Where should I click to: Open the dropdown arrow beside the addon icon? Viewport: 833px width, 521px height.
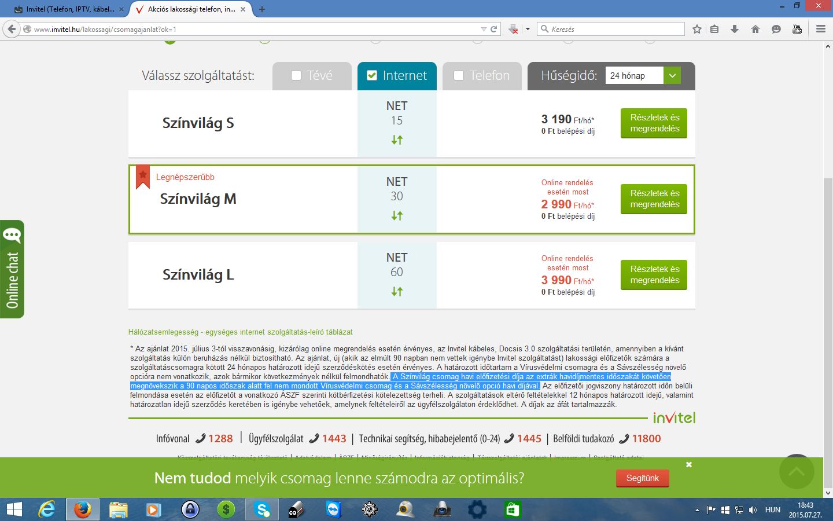pyautogui.click(x=528, y=29)
